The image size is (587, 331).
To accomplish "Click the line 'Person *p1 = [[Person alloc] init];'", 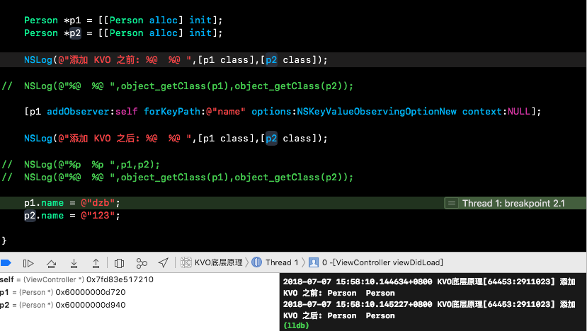I will pyautogui.click(x=123, y=21).
